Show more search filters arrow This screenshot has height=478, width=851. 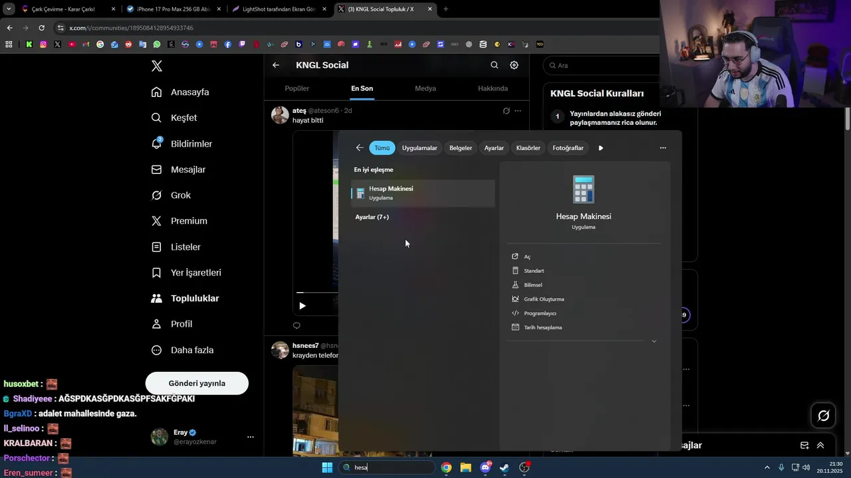[601, 148]
